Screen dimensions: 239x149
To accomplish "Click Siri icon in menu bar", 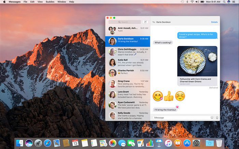I will (x=229, y=2).
